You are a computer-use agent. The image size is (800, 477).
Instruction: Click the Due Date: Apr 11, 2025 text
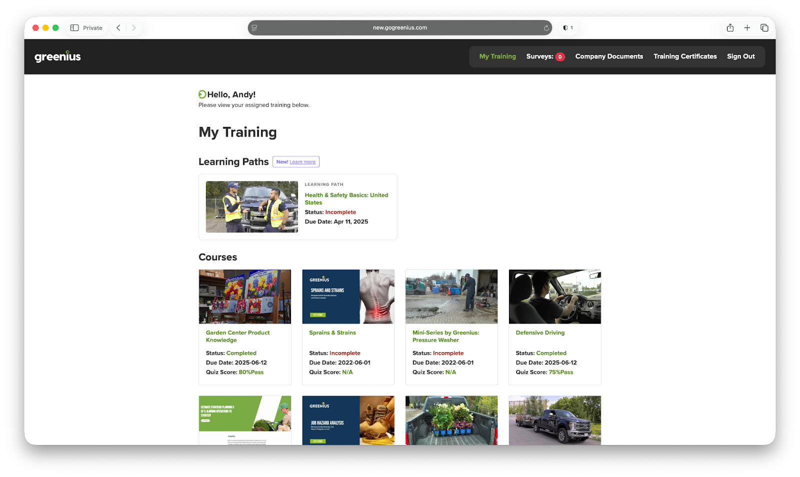[x=336, y=222]
